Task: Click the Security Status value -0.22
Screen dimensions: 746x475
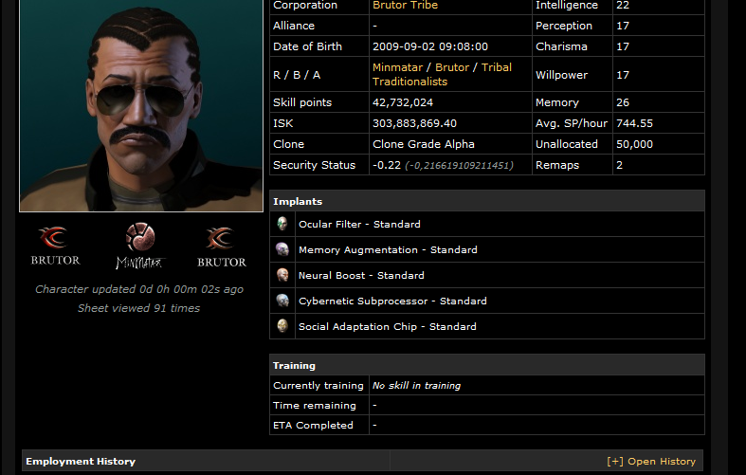Action: tap(387, 165)
